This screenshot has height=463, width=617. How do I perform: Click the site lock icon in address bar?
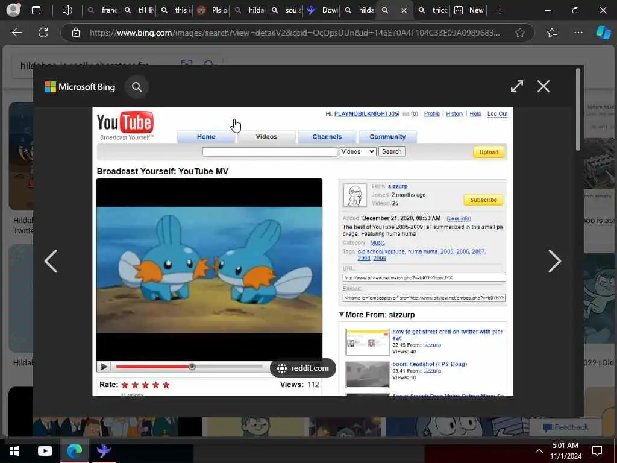pyautogui.click(x=76, y=33)
